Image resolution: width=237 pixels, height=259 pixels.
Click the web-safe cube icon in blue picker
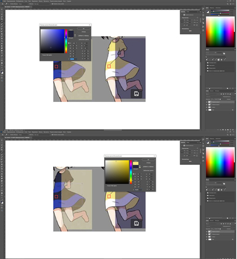click(75, 35)
